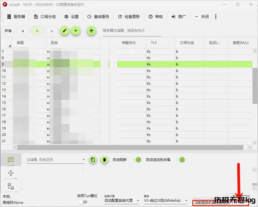Select server row number 12
Image resolution: width=258 pixels, height=207 pixels.
coord(126,84)
